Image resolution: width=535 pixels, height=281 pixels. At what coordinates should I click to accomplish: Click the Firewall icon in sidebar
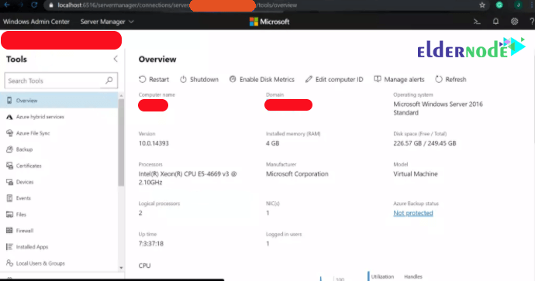click(9, 231)
